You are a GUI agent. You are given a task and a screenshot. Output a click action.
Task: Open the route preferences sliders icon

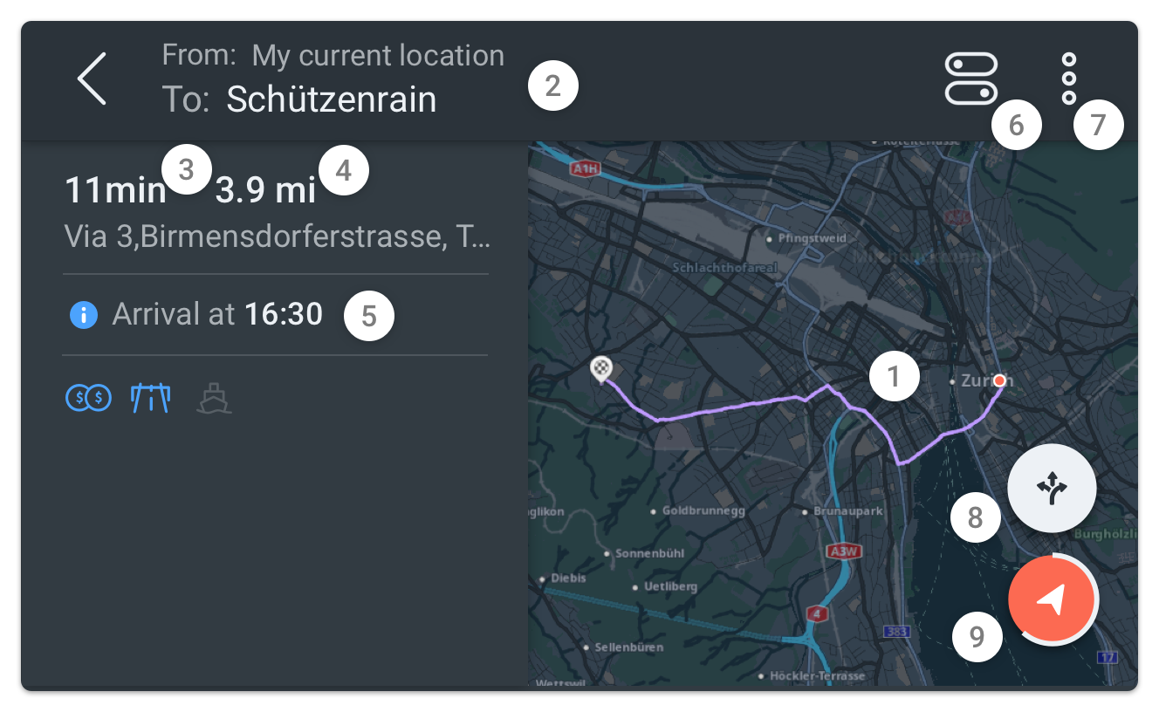[x=971, y=79]
